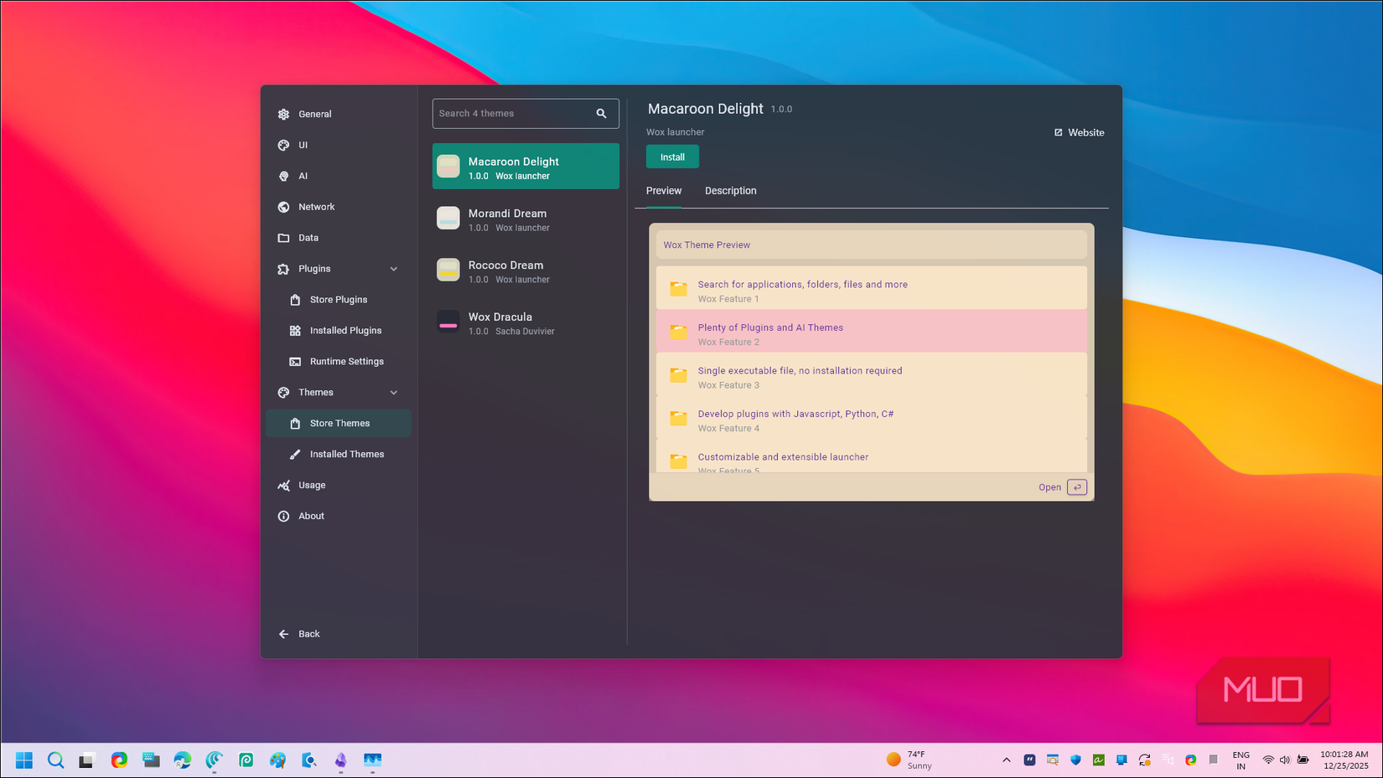Select the Preview tab
Screen dimensions: 1383x778
(663, 191)
